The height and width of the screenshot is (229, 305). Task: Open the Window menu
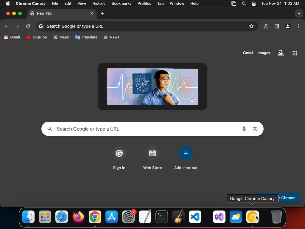click(x=177, y=4)
